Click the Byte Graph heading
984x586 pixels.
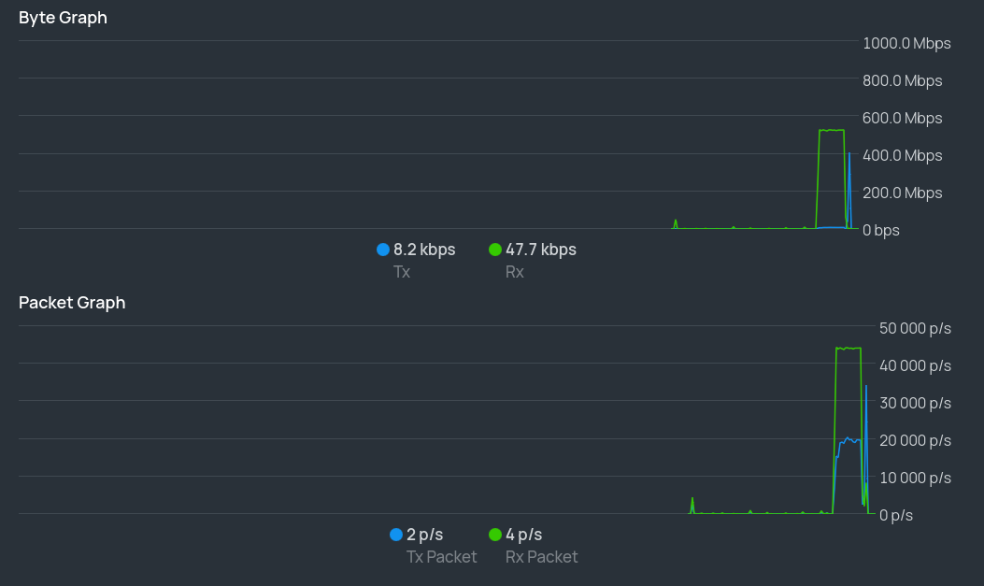[63, 18]
